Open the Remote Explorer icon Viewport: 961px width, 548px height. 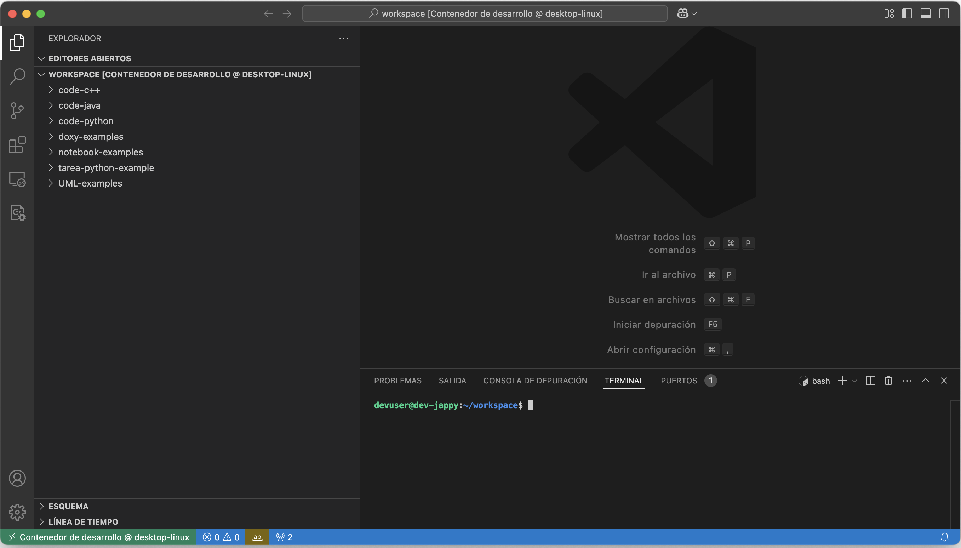tap(17, 179)
